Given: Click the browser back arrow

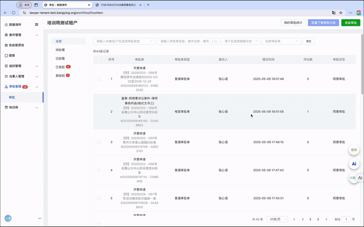Looking at the screenshot, I should (6, 13).
